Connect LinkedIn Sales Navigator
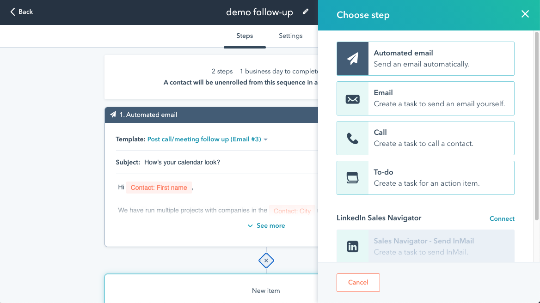The height and width of the screenshot is (303, 540). coord(502,218)
